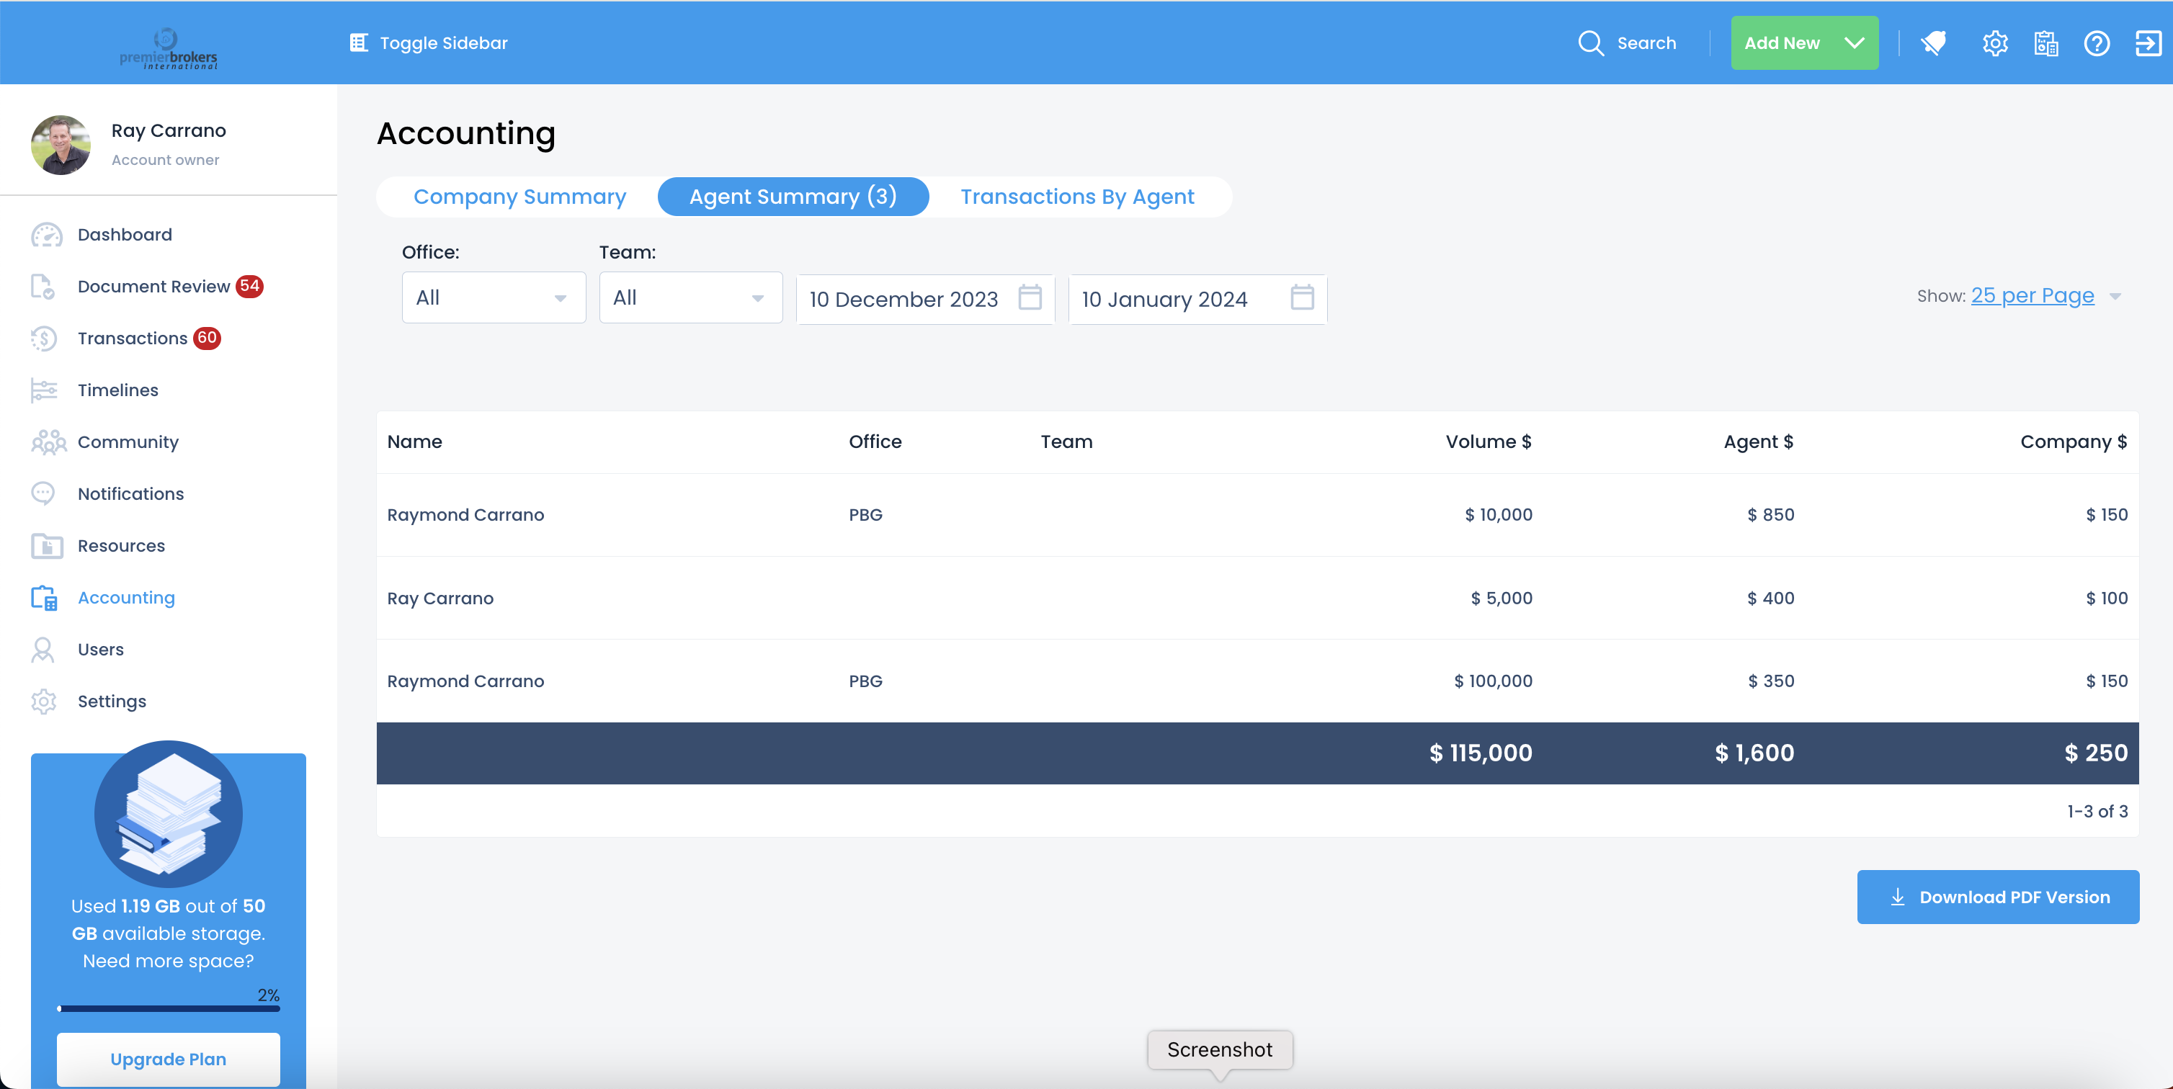Open Settings in sidebar
Viewport: 2173px width, 1089px height.
tap(112, 702)
